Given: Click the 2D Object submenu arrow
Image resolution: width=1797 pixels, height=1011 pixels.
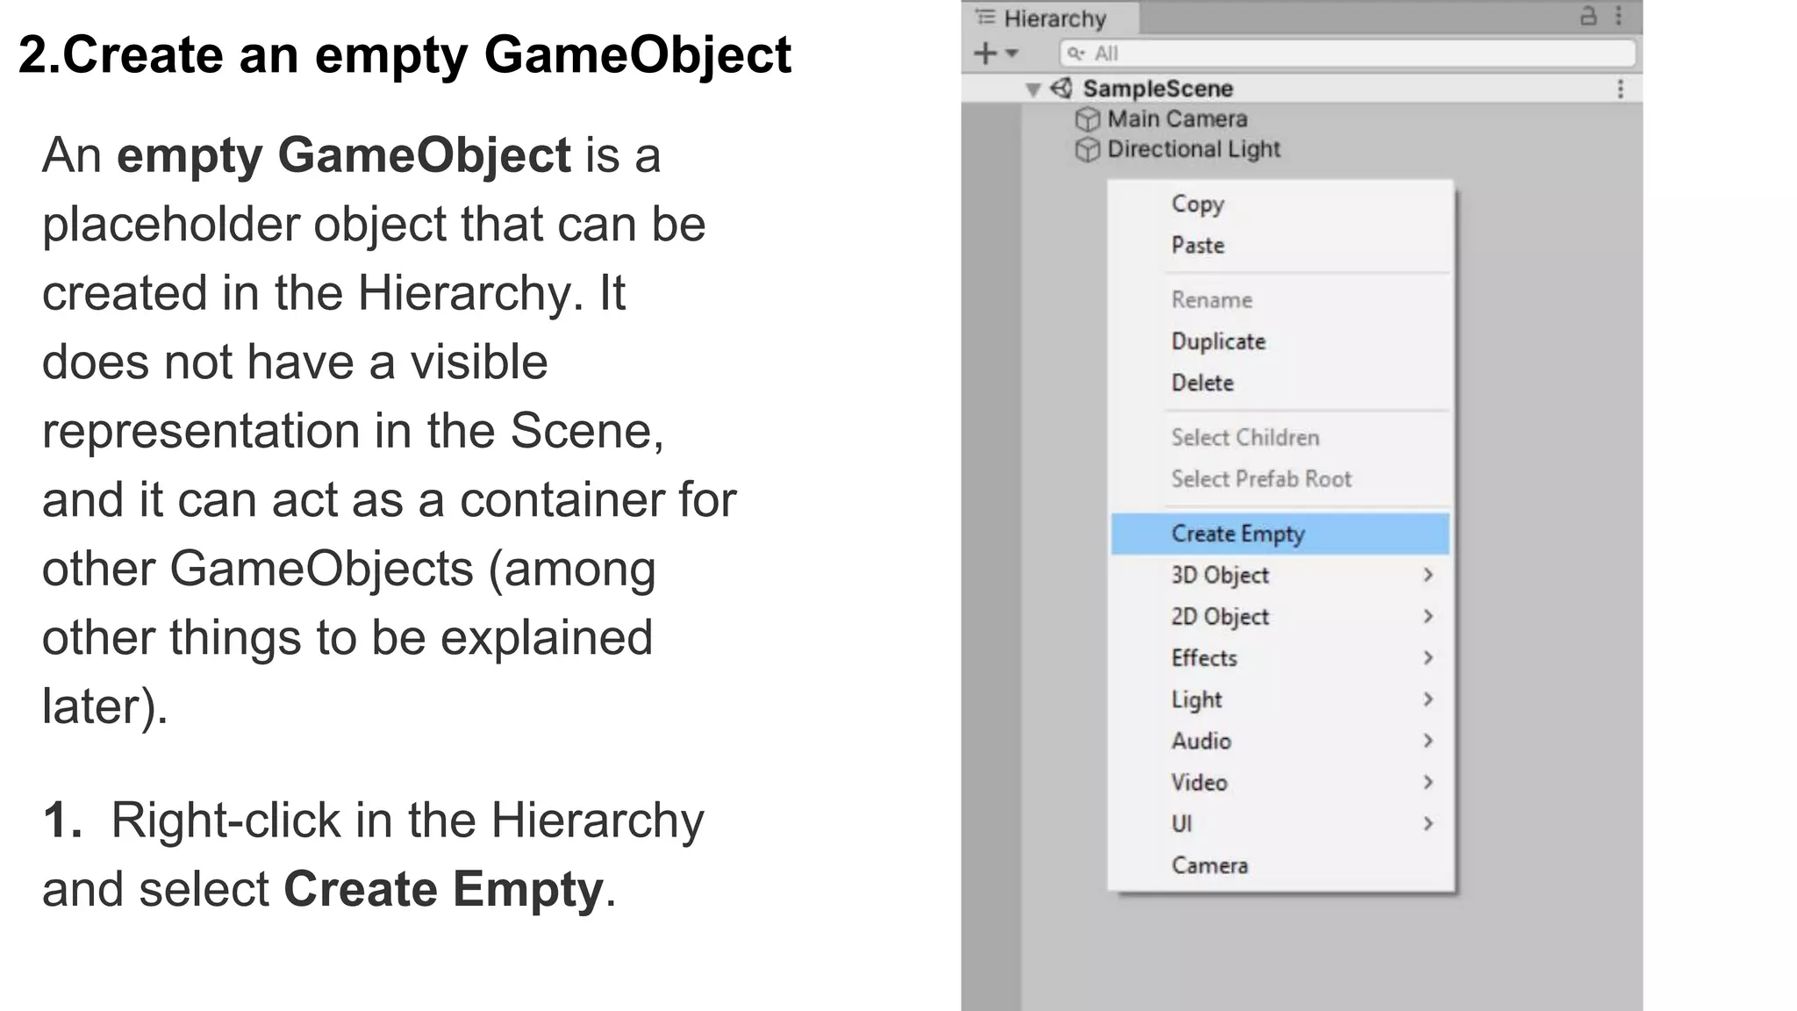Looking at the screenshot, I should [x=1428, y=616].
